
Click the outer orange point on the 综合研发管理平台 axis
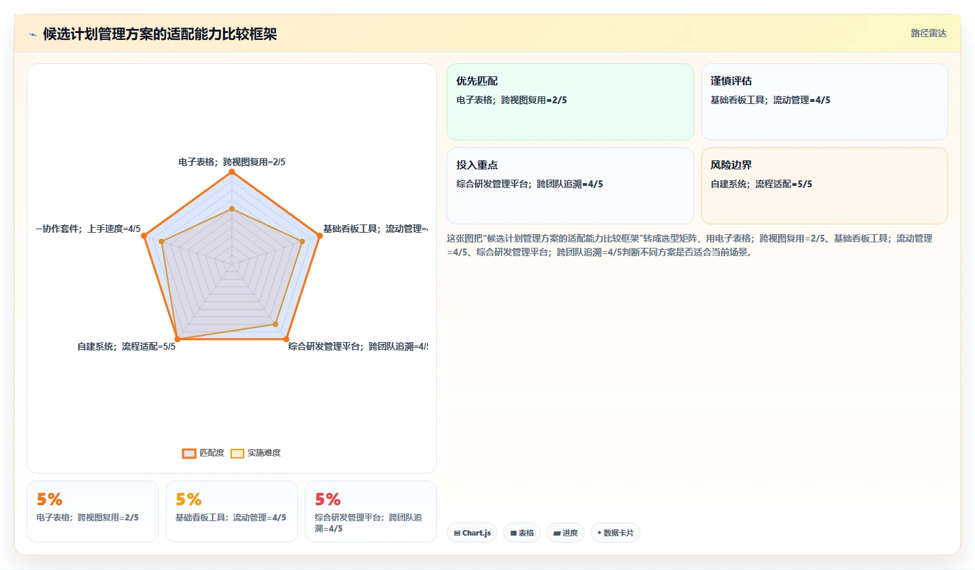click(x=286, y=339)
